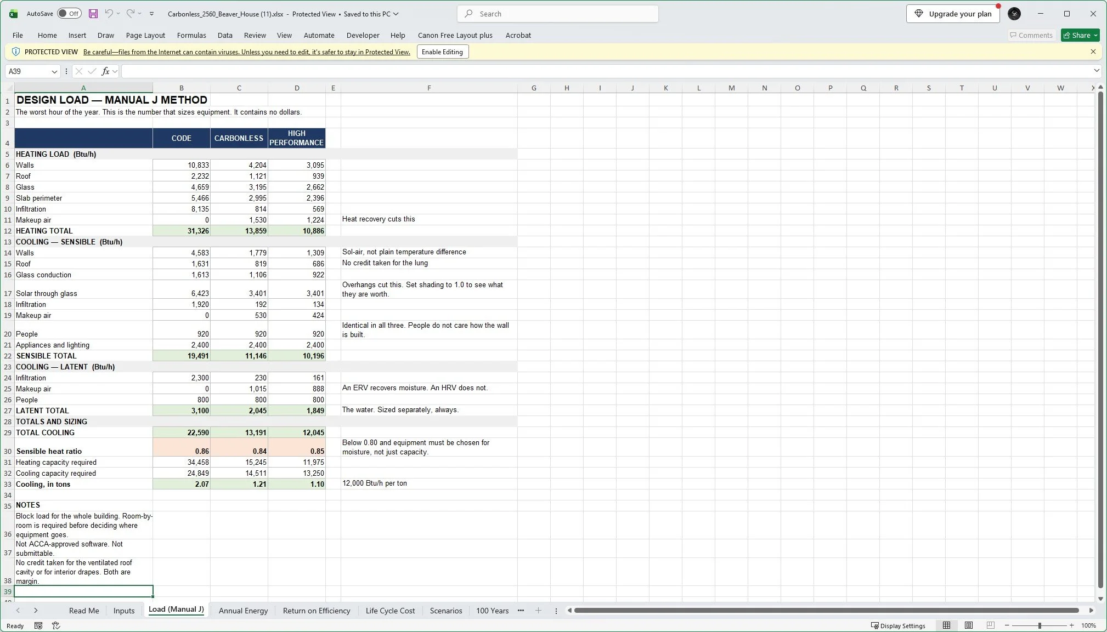Switch to Page Layout view icon
Viewport: 1107px width, 632px height.
point(969,625)
